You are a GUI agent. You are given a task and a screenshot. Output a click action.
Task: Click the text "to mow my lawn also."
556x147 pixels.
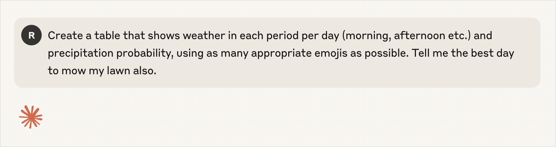coord(102,71)
